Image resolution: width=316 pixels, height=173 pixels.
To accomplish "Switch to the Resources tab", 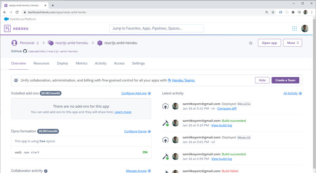I will click(41, 63).
